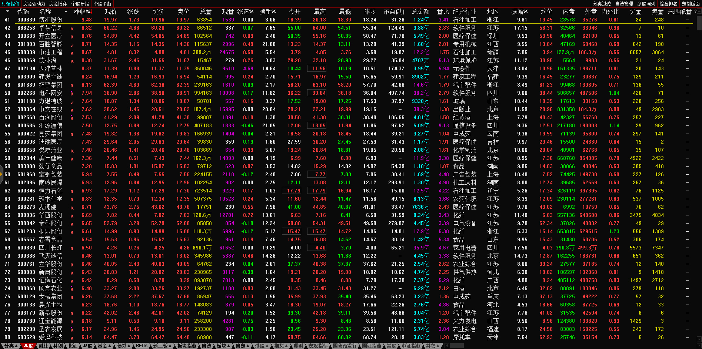The image size is (702, 349).
Task: Click the R marker beside 开立医疗
Action: 72,37
